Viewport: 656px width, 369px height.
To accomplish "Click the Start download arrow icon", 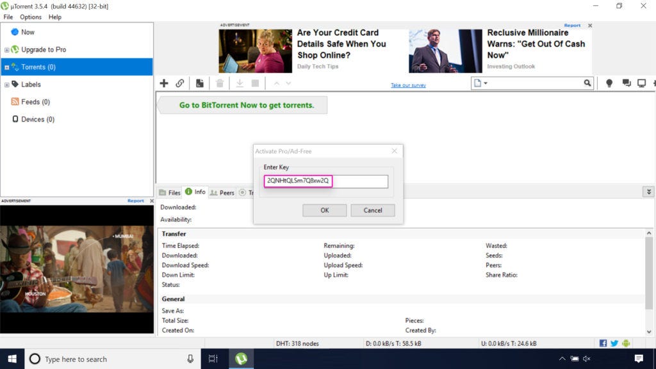I will [240, 83].
